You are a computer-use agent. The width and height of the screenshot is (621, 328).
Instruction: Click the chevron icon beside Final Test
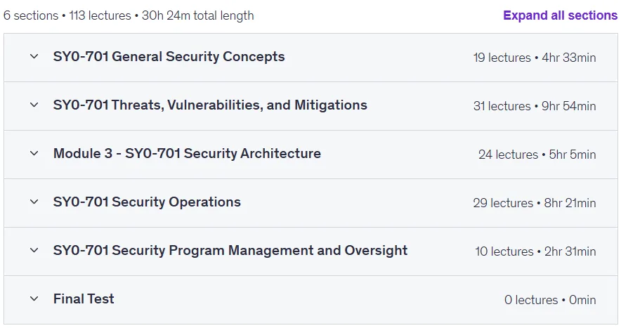pos(34,299)
